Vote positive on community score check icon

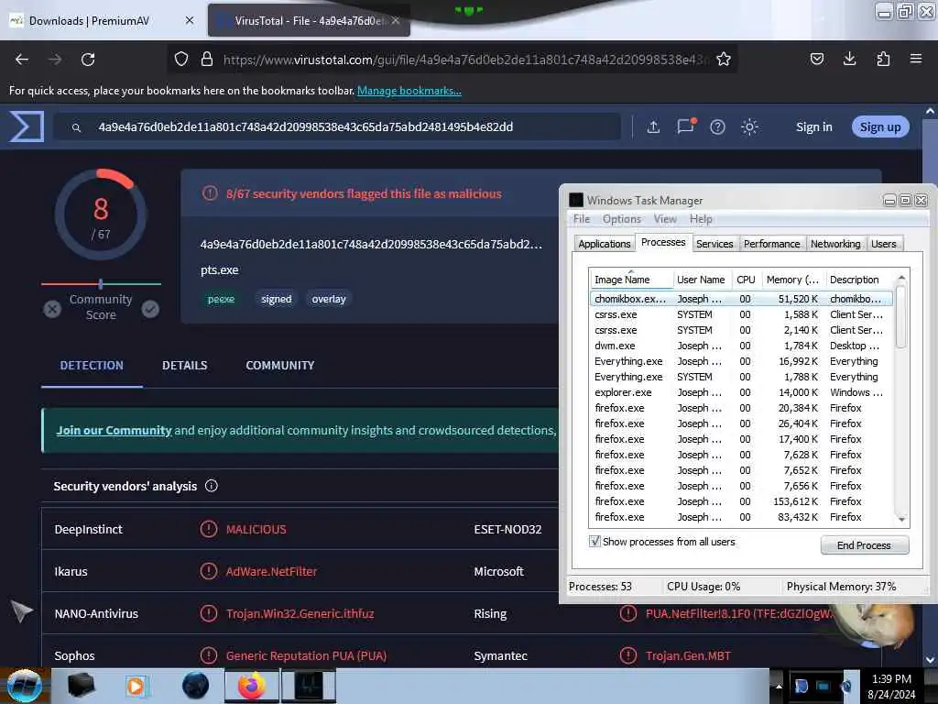[150, 309]
